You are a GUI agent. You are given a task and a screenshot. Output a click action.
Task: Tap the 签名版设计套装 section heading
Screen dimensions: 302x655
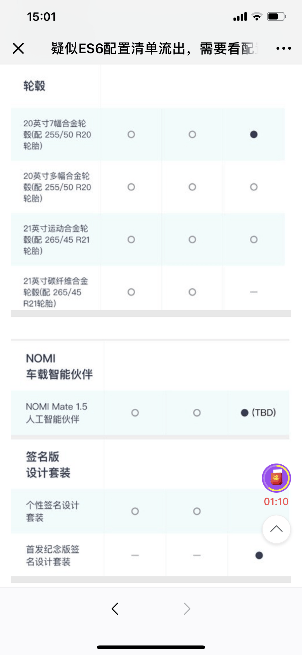(48, 465)
